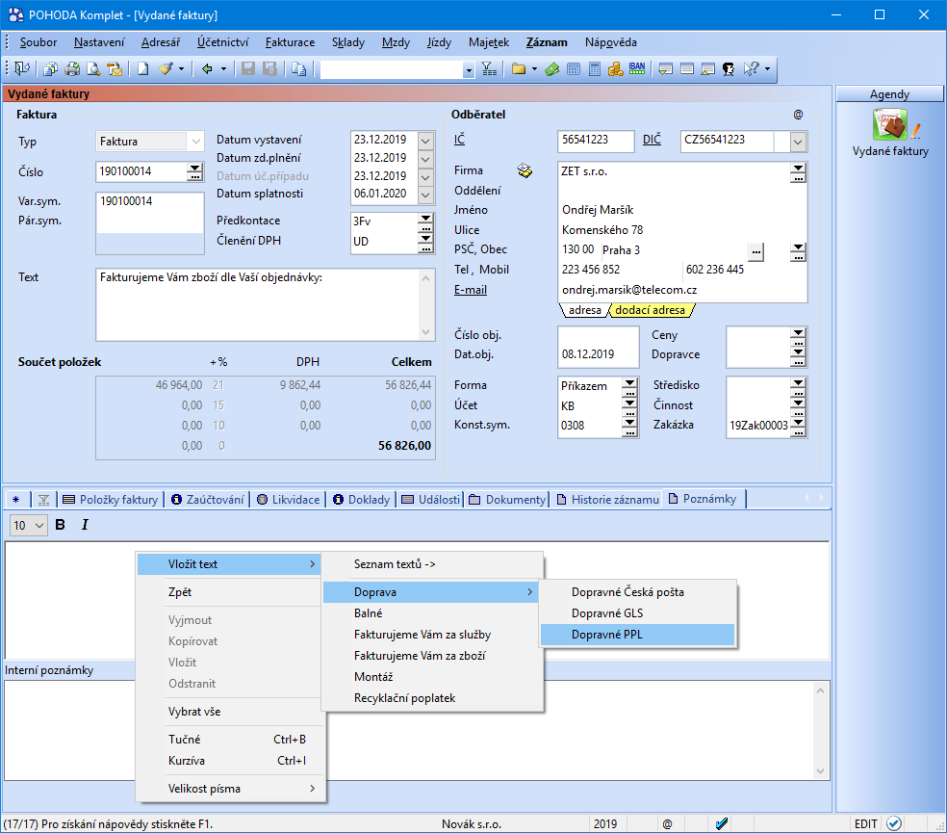Click the @ symbol beside Odběratel header

[x=799, y=115]
